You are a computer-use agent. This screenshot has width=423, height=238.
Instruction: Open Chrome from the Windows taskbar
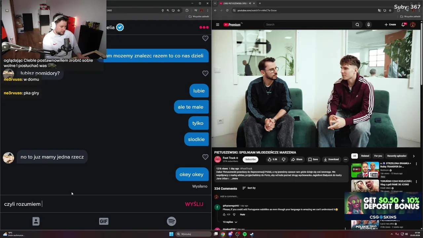click(x=223, y=234)
